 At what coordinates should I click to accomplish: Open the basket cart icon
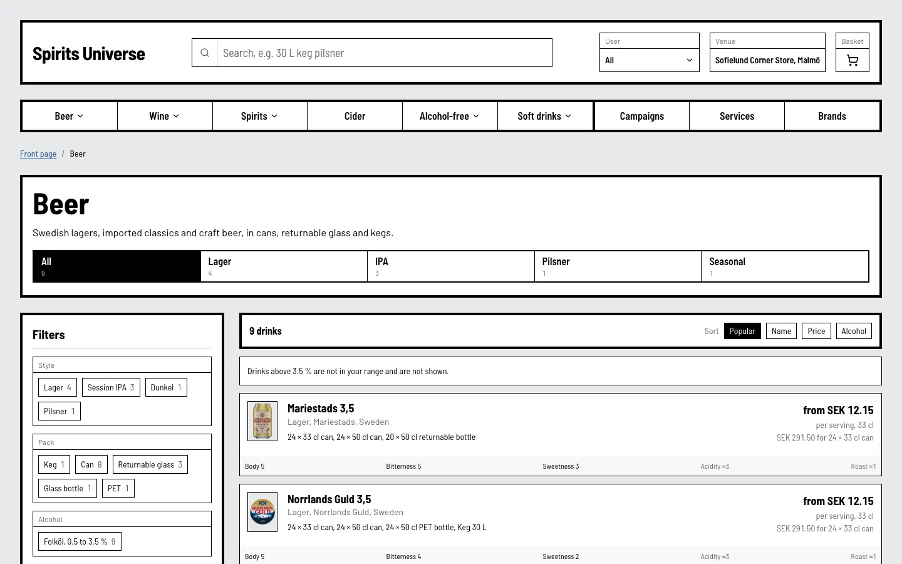click(853, 60)
